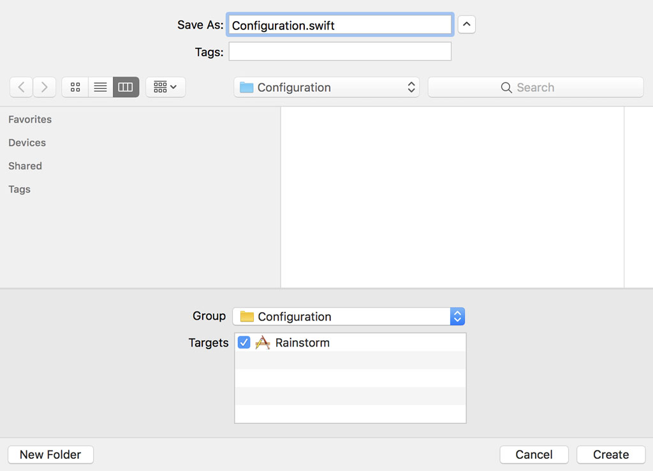This screenshot has height=471, width=653.
Task: Click the forward navigation arrow
Action: pos(44,87)
